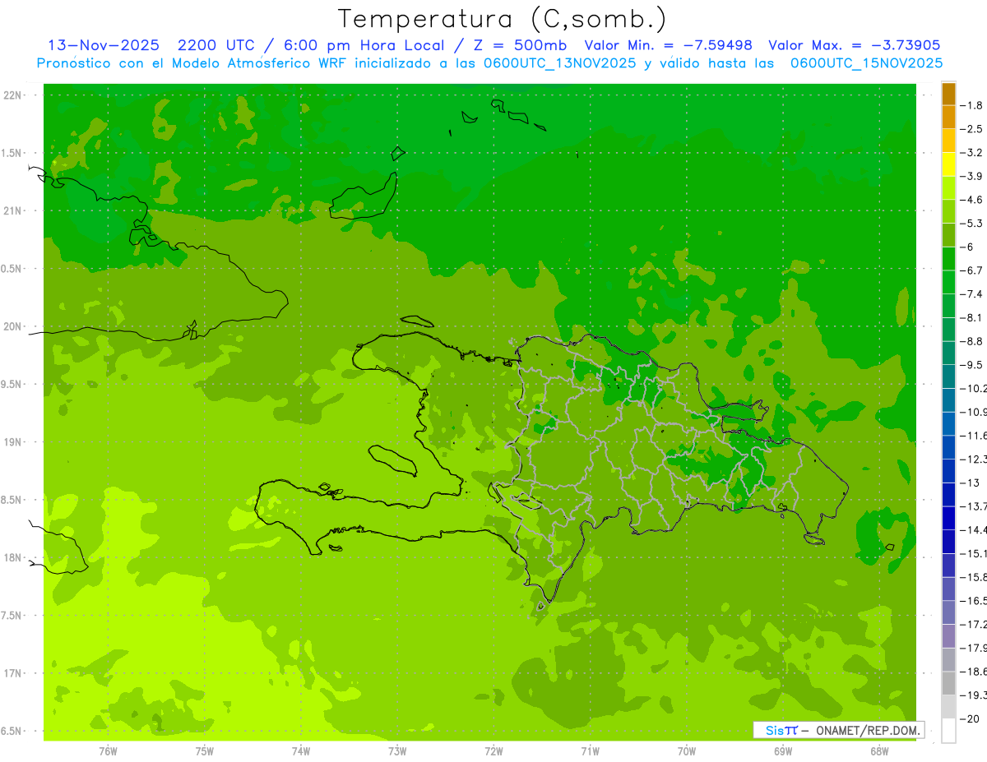Pick the amber swatch between -2.5 and -3.2

point(948,141)
